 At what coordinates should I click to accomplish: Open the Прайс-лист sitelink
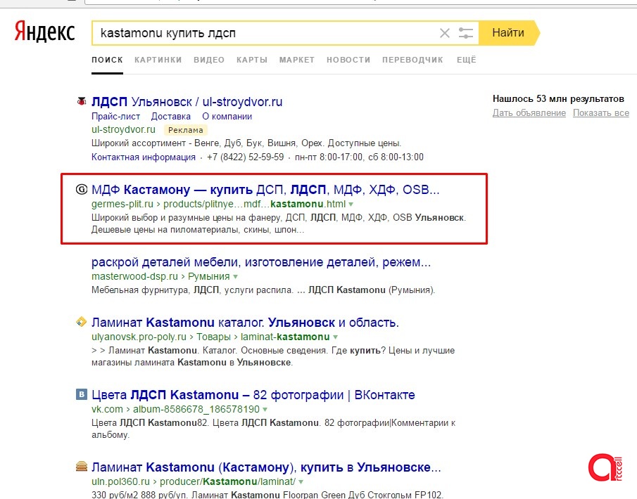115,117
